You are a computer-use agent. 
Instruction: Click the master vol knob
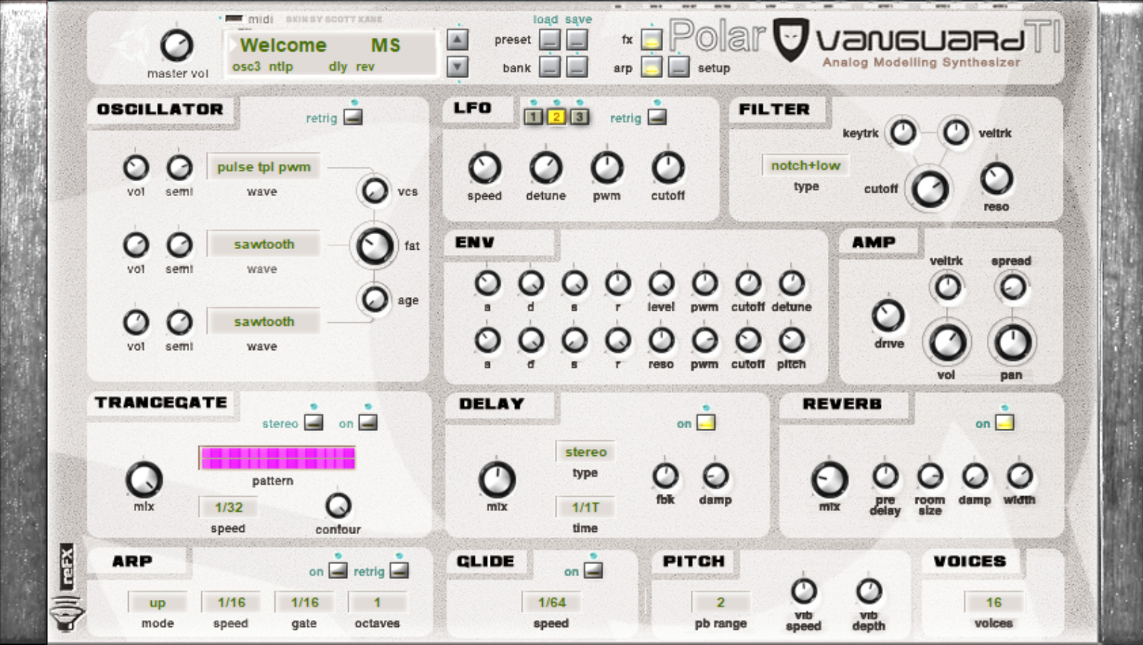(177, 46)
